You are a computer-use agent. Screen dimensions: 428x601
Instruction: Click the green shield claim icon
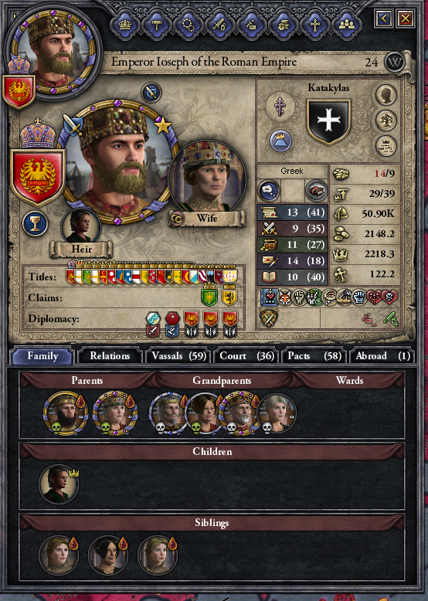(209, 297)
